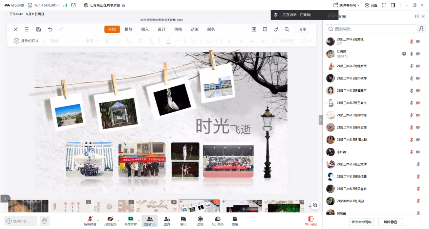Click the 搜索成员 search field
Image resolution: width=429 pixels, height=229 pixels.
(370, 29)
